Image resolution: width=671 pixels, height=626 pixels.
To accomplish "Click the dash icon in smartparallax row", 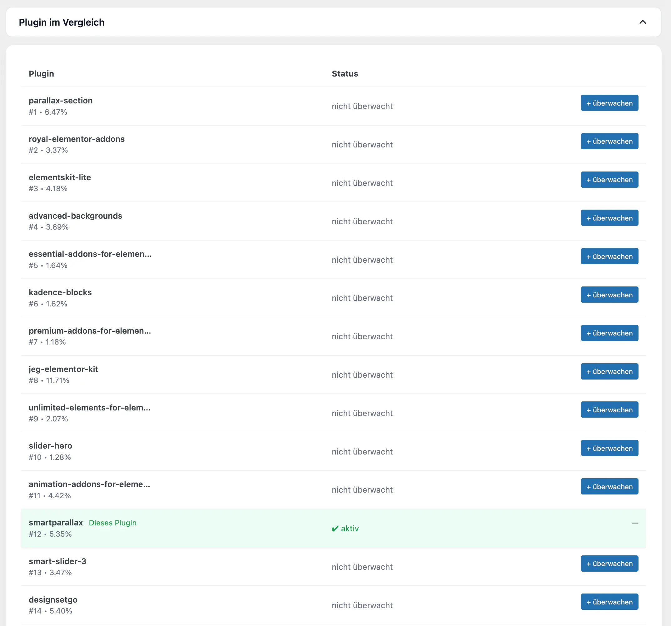I will [x=634, y=523].
